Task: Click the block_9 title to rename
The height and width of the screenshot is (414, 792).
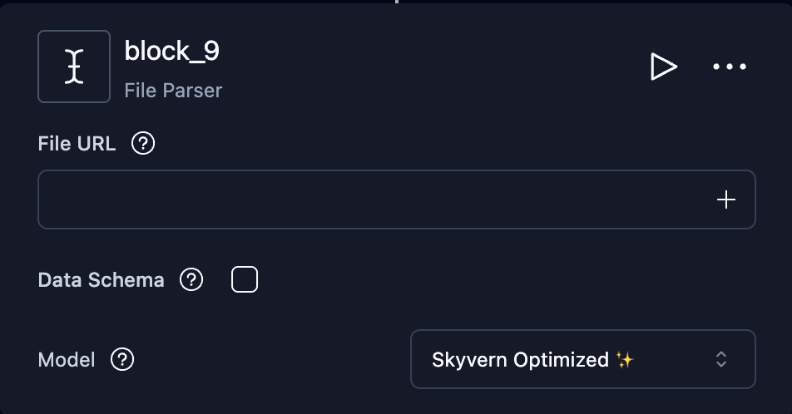Action: pyautogui.click(x=172, y=51)
